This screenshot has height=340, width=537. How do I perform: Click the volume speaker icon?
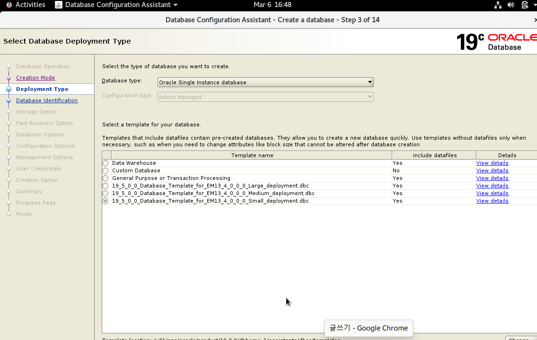(x=511, y=5)
